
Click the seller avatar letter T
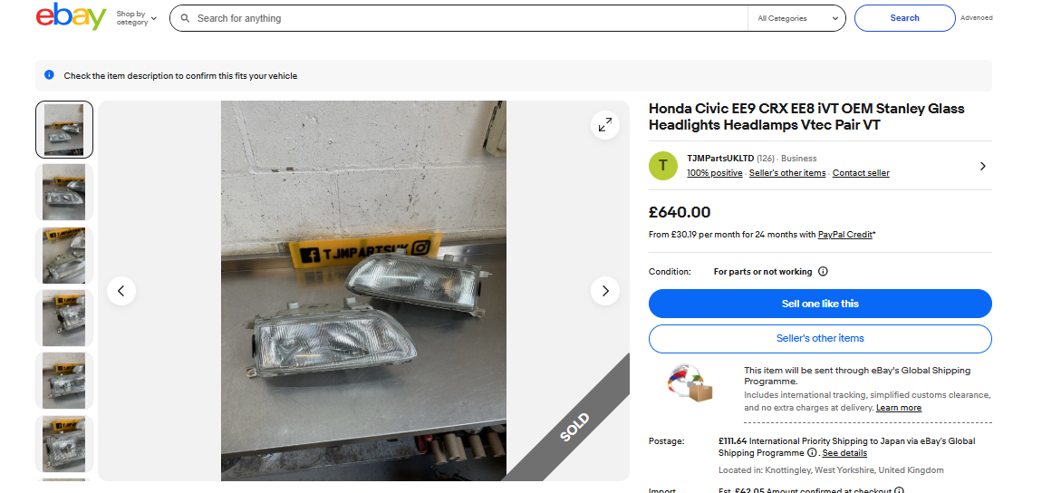[663, 166]
